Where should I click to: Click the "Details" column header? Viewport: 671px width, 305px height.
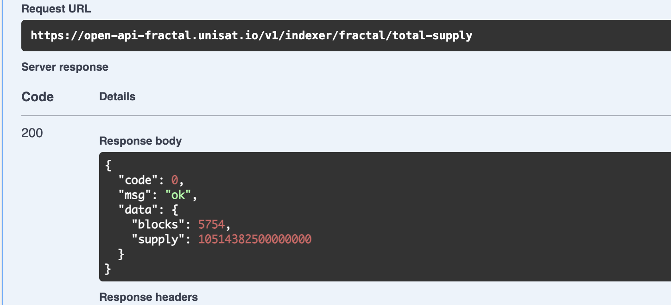tap(117, 97)
